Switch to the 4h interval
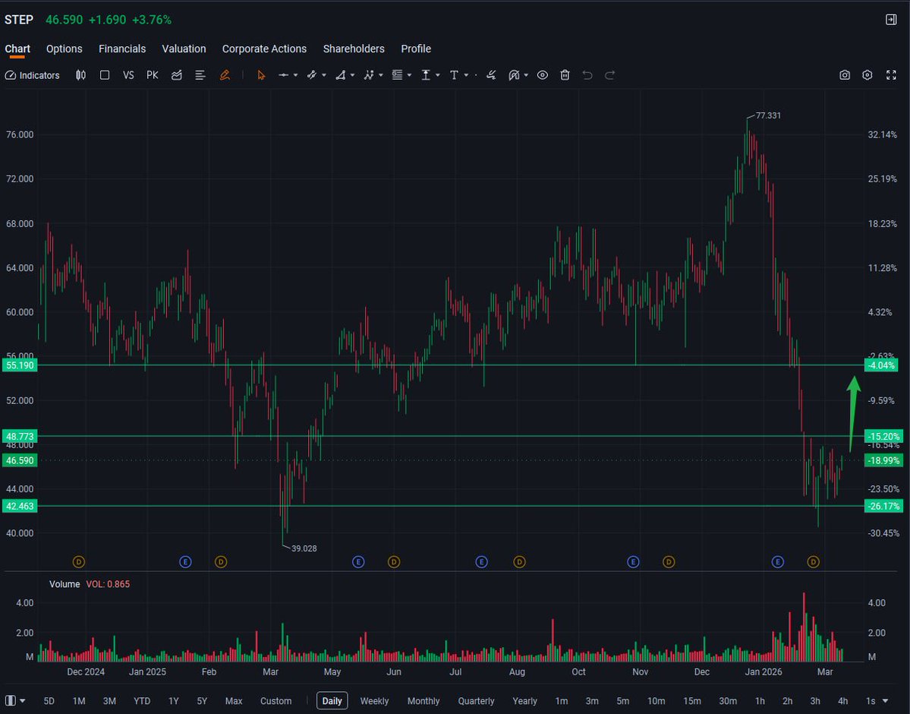Screen dimensions: 910x714 coord(843,701)
